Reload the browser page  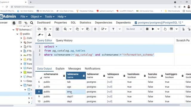(x=7, y=7)
